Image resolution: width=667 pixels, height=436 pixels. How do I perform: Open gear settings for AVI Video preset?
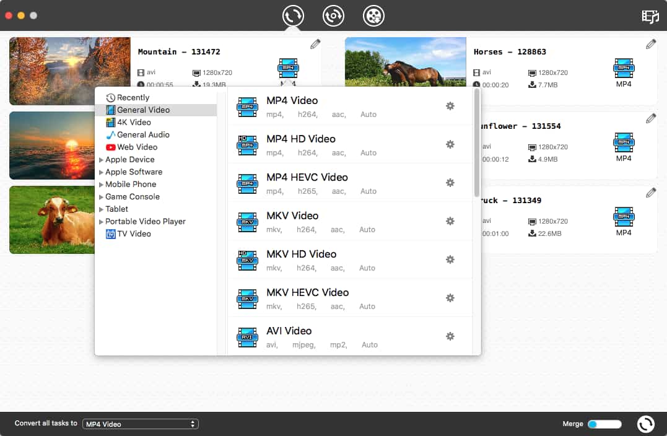450,336
